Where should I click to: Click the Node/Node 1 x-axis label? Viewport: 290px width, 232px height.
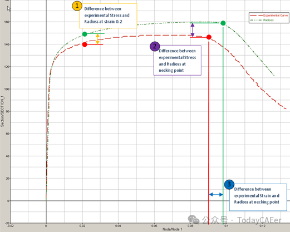coord(172,229)
